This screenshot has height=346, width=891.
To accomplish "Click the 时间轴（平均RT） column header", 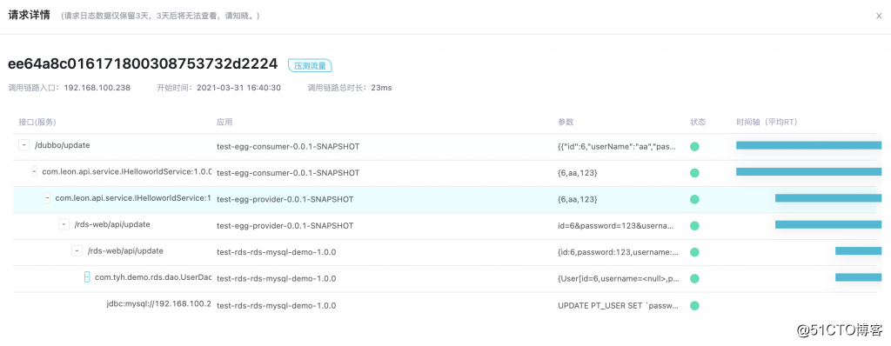I will pos(768,123).
